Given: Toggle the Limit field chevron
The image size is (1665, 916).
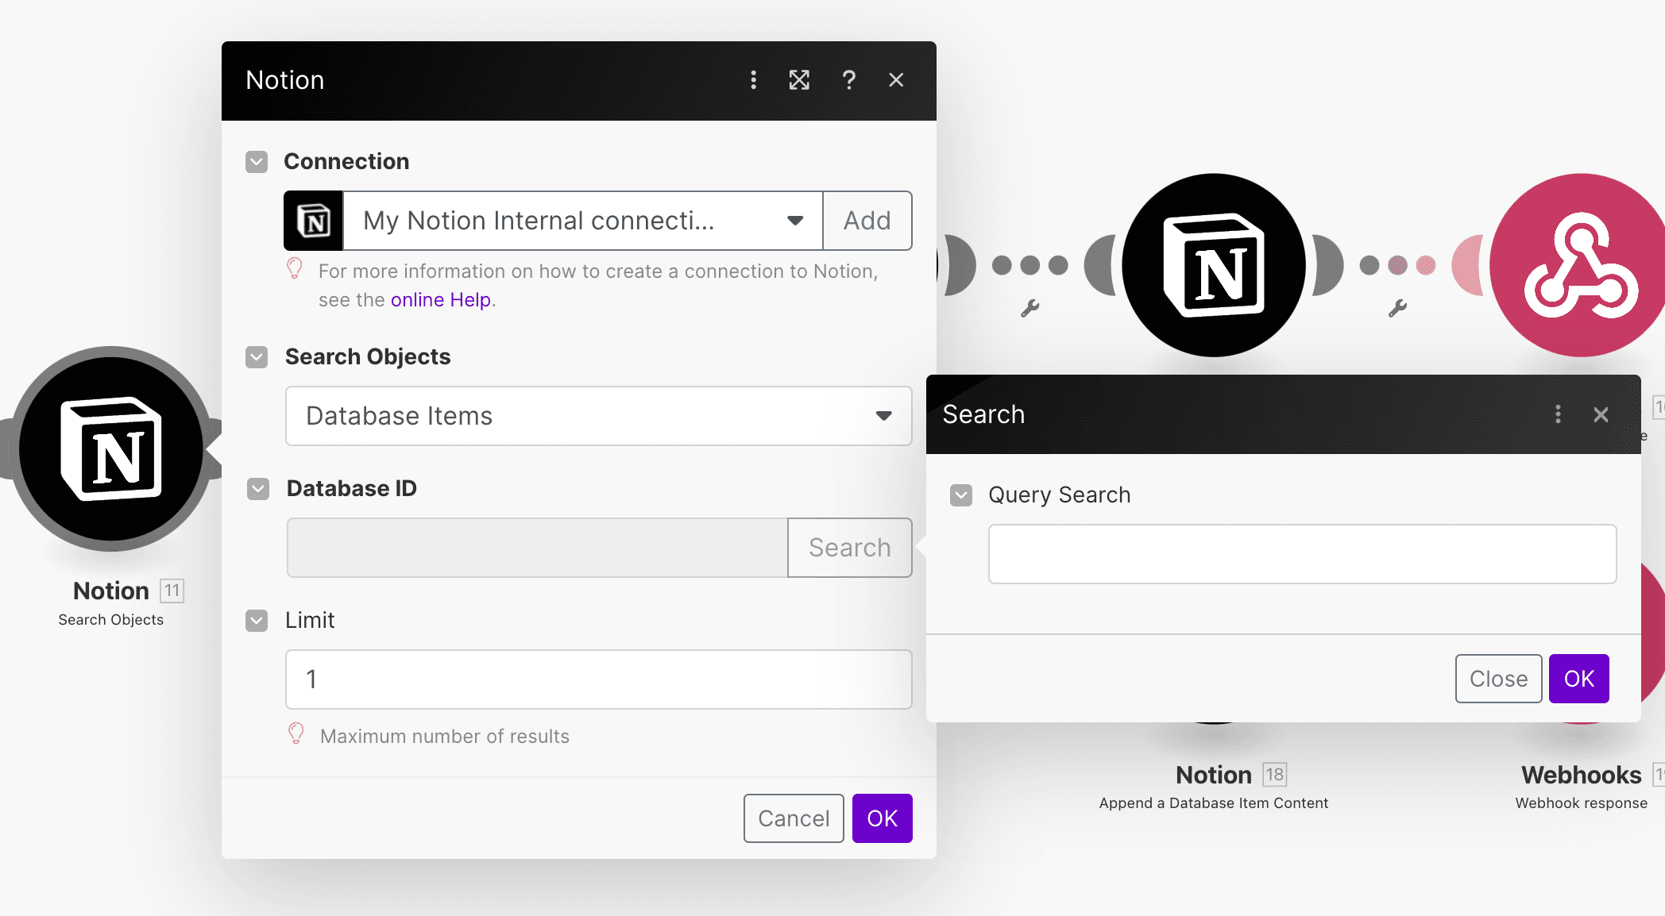Looking at the screenshot, I should pos(257,621).
